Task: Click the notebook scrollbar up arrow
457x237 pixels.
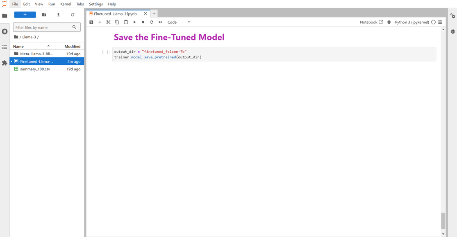Action: coord(443,30)
